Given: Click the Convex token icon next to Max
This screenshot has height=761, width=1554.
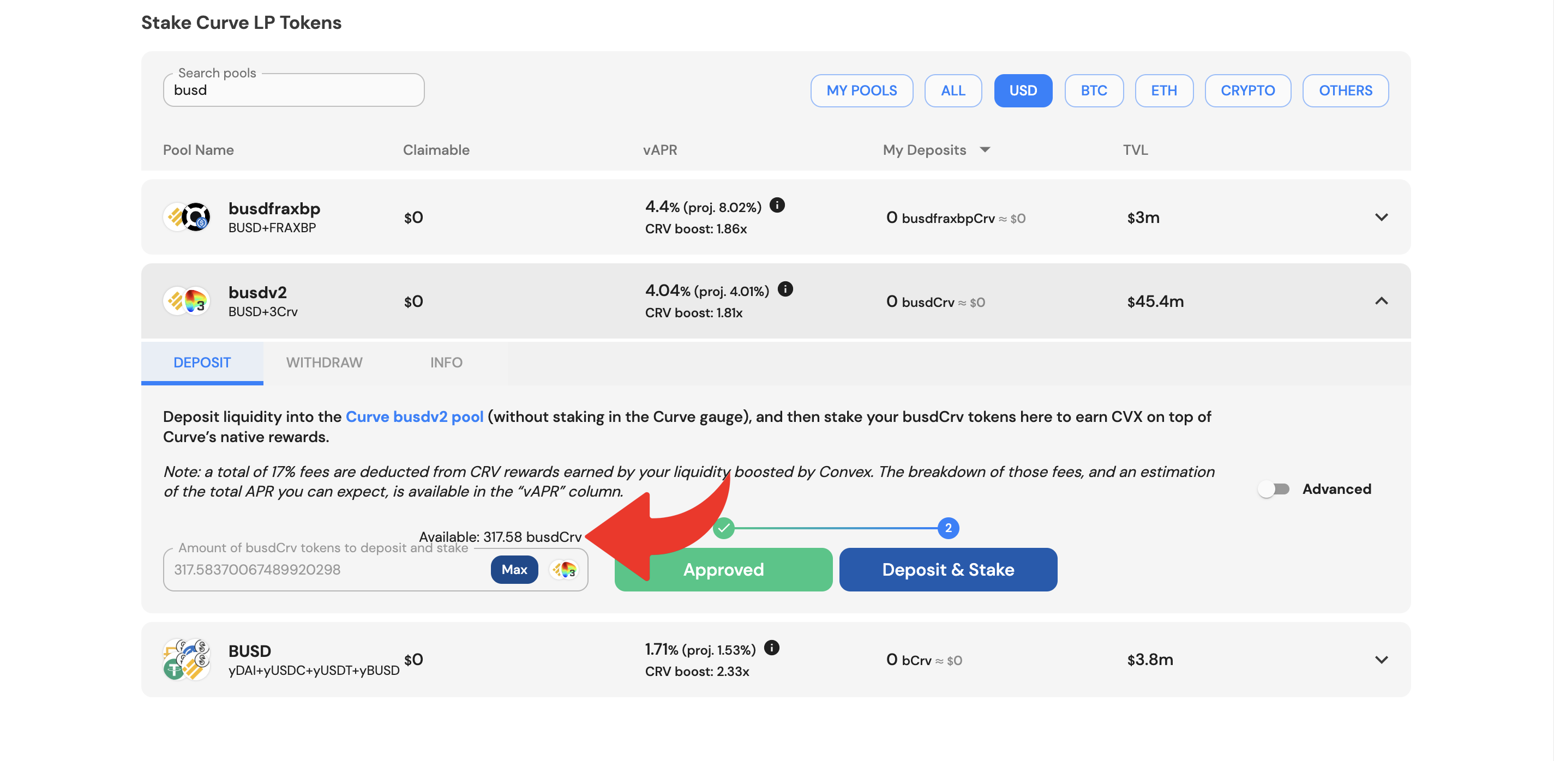Looking at the screenshot, I should [x=561, y=569].
